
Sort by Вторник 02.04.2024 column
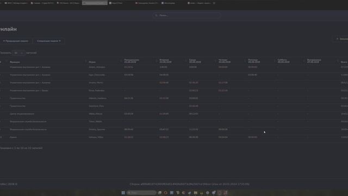click(165, 61)
